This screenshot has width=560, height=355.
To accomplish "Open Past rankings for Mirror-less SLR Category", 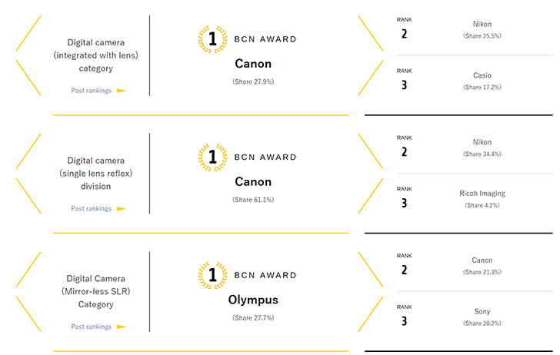I will pos(91,327).
